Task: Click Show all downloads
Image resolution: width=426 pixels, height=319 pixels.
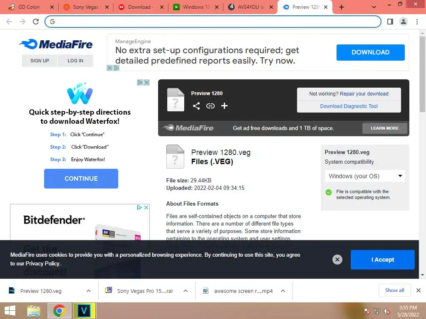Action: (394, 290)
